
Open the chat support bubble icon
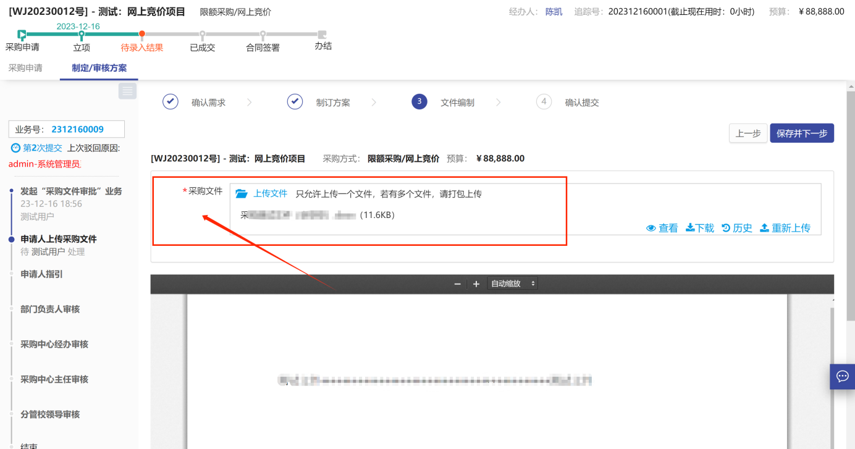tap(842, 376)
